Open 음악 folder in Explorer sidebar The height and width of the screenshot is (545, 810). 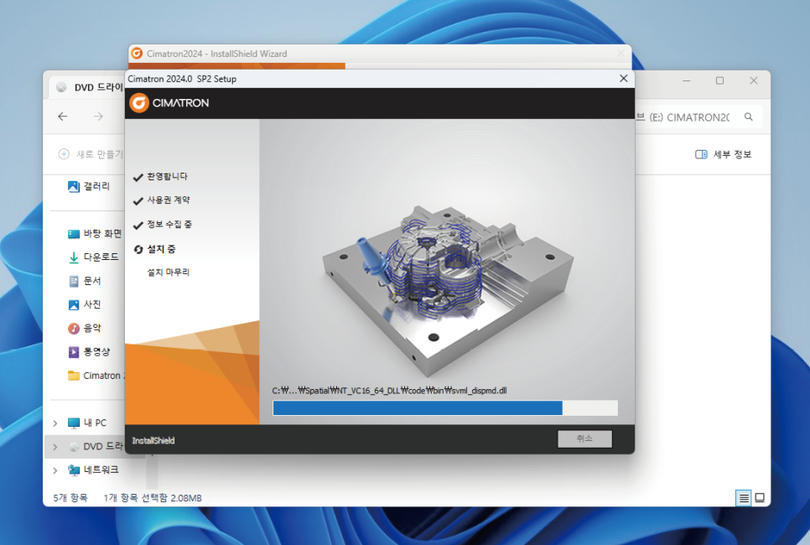coord(85,329)
